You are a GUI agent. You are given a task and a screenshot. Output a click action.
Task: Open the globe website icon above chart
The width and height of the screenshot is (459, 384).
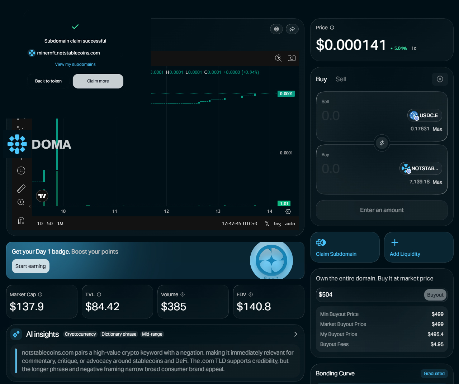(276, 29)
